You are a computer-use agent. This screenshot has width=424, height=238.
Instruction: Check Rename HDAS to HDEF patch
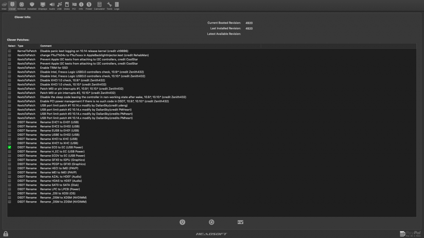(x=9, y=181)
